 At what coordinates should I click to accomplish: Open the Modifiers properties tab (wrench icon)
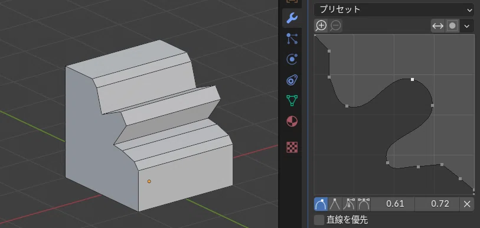pyautogui.click(x=292, y=18)
